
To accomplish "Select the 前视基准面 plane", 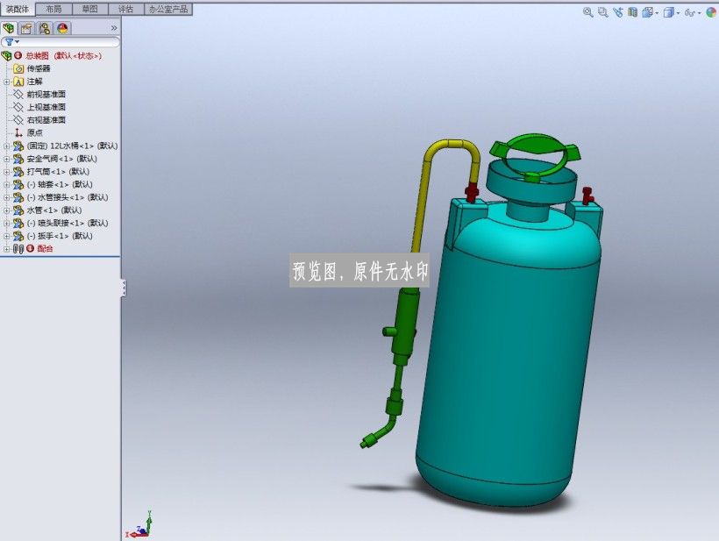I will point(46,95).
